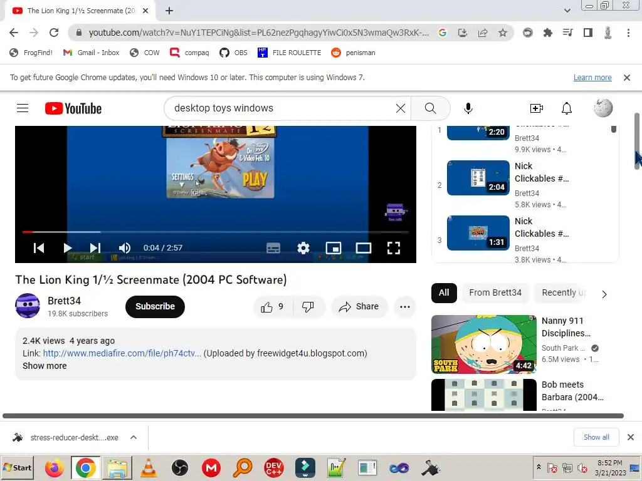Show all downloads
642x481 pixels.
[596, 437]
